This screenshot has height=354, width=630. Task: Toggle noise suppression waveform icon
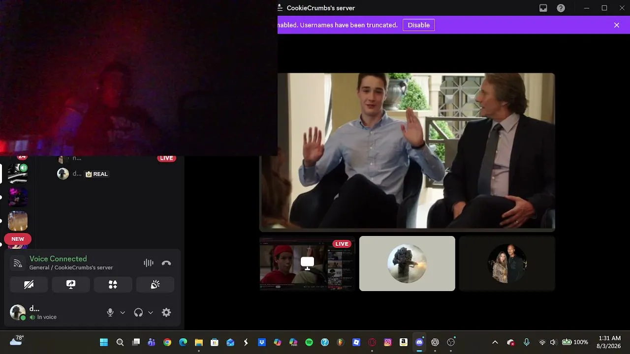(148, 263)
